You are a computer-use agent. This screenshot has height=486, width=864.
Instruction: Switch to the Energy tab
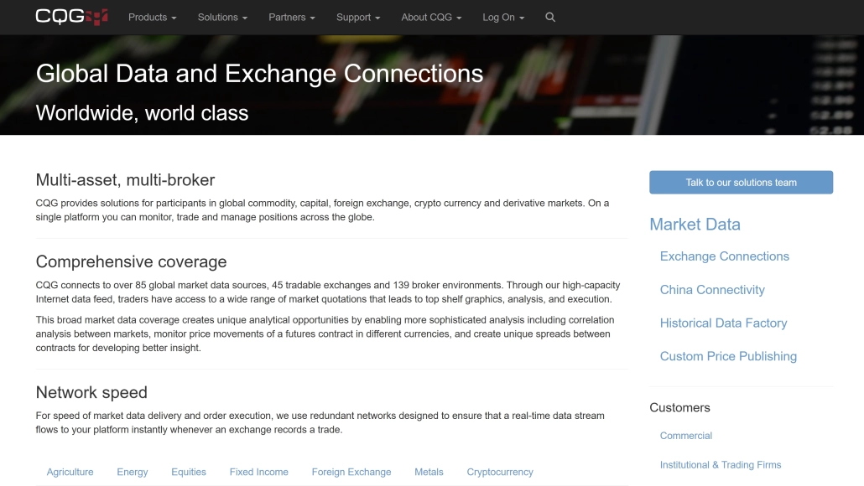pos(132,472)
